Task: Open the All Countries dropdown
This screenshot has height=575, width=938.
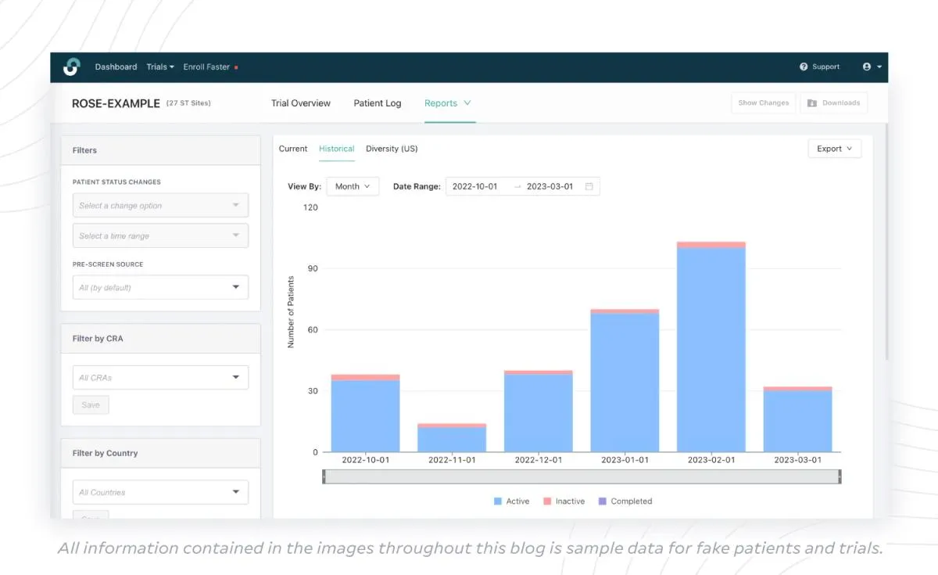Action: pos(160,492)
